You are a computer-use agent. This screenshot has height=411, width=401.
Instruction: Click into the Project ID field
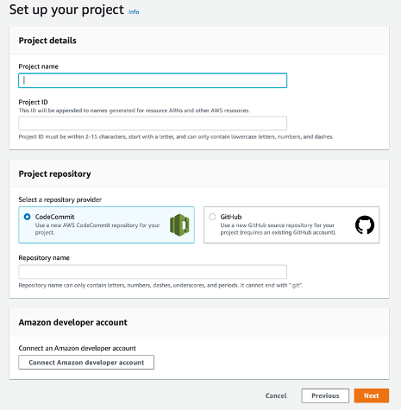pyautogui.click(x=153, y=123)
